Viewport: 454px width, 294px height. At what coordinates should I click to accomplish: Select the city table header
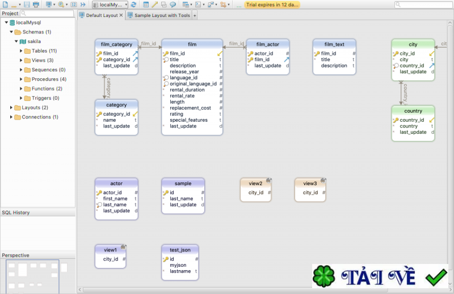click(413, 44)
